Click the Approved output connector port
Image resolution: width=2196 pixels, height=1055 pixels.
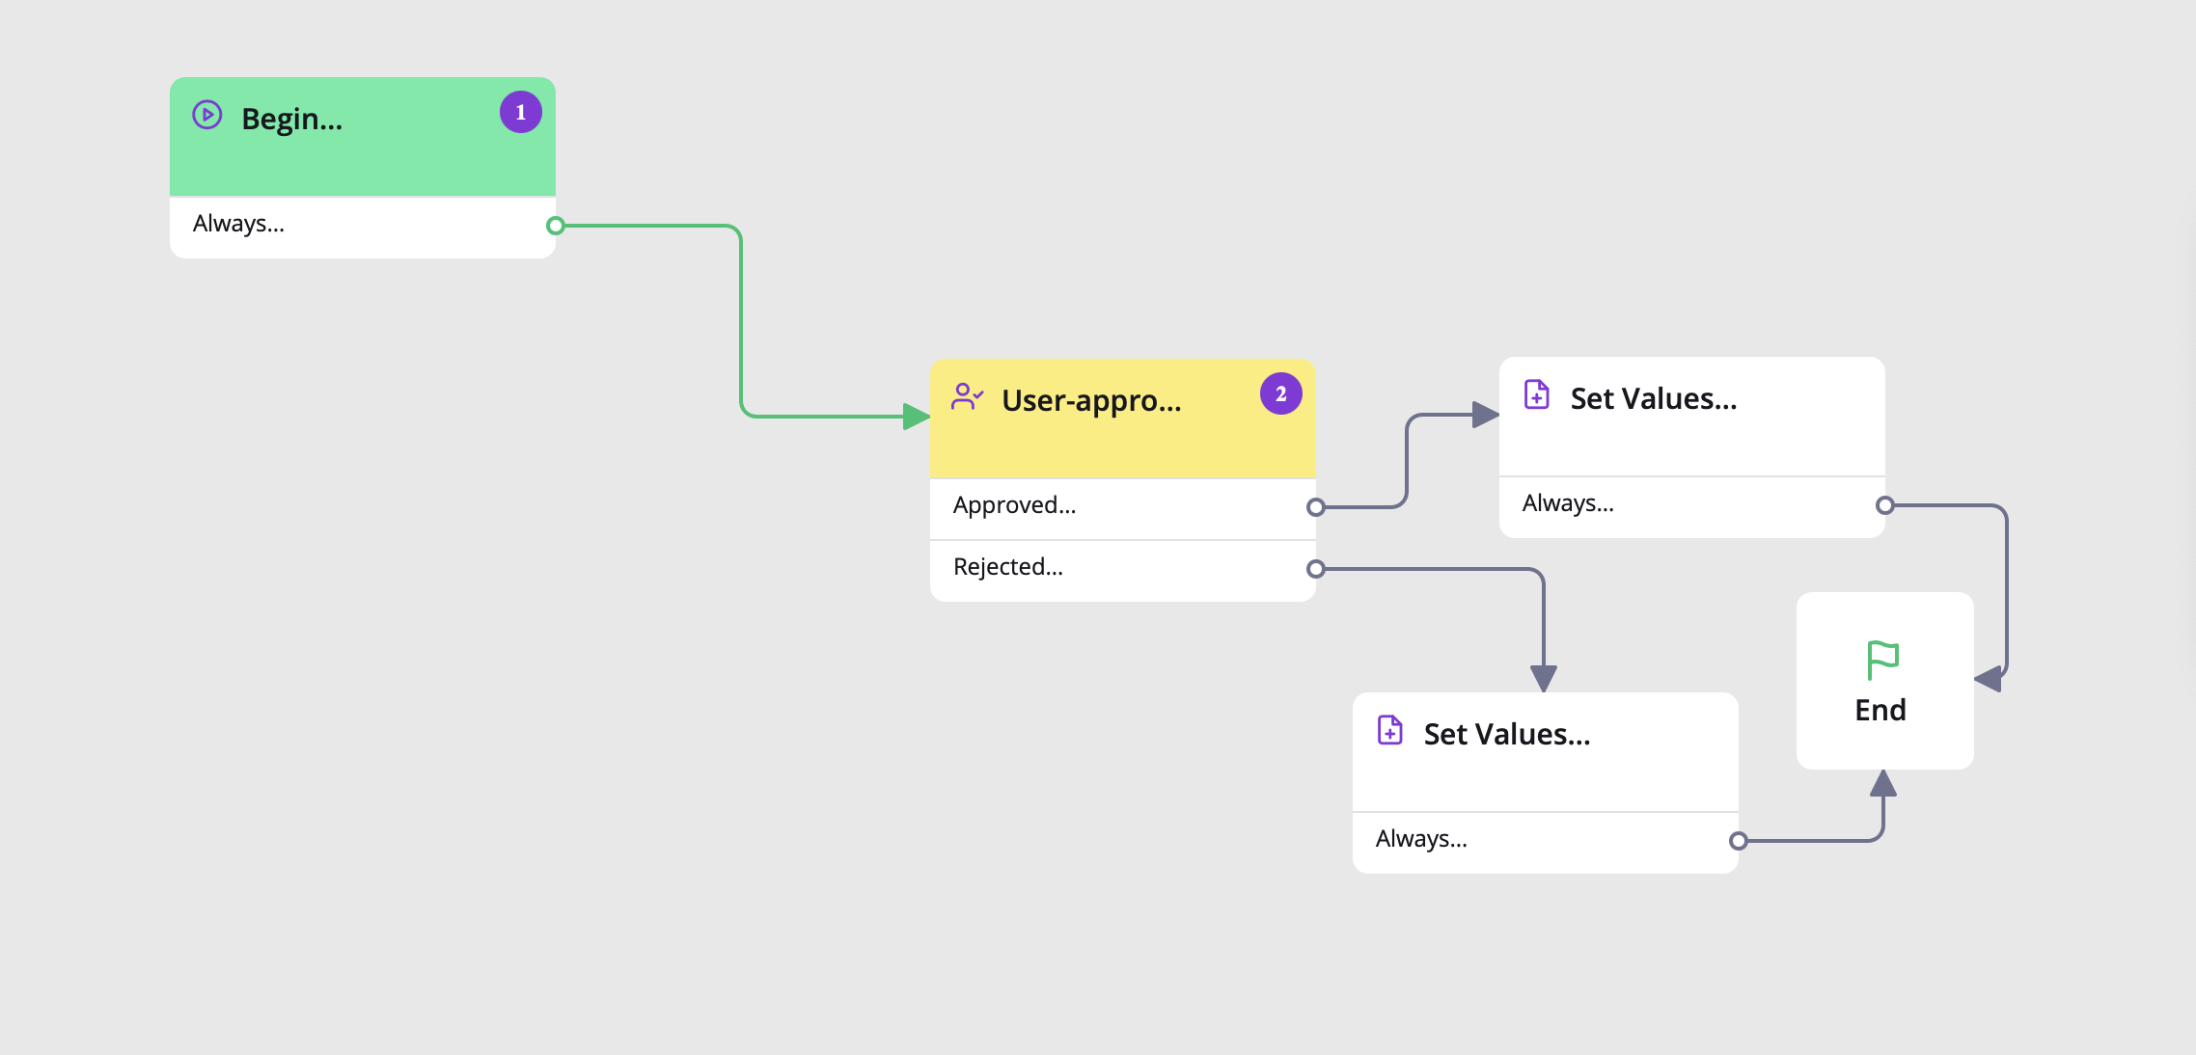(x=1315, y=507)
